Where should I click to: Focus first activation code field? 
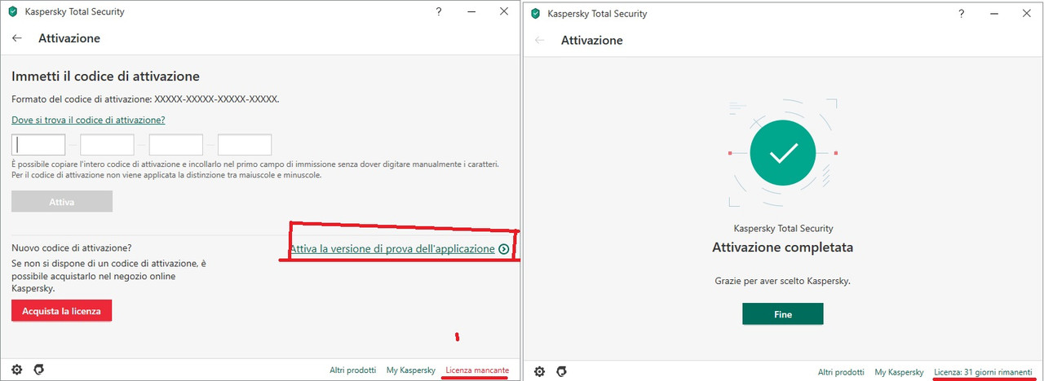point(38,145)
